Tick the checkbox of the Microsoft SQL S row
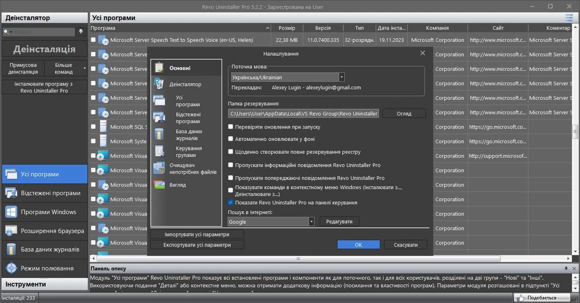 click(x=93, y=127)
